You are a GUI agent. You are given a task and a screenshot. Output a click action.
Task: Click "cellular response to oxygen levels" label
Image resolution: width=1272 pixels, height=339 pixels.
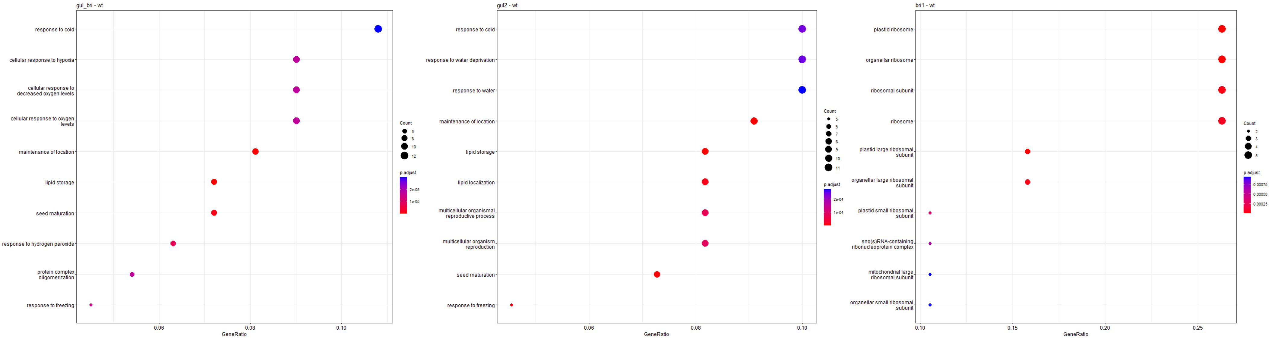click(x=43, y=121)
